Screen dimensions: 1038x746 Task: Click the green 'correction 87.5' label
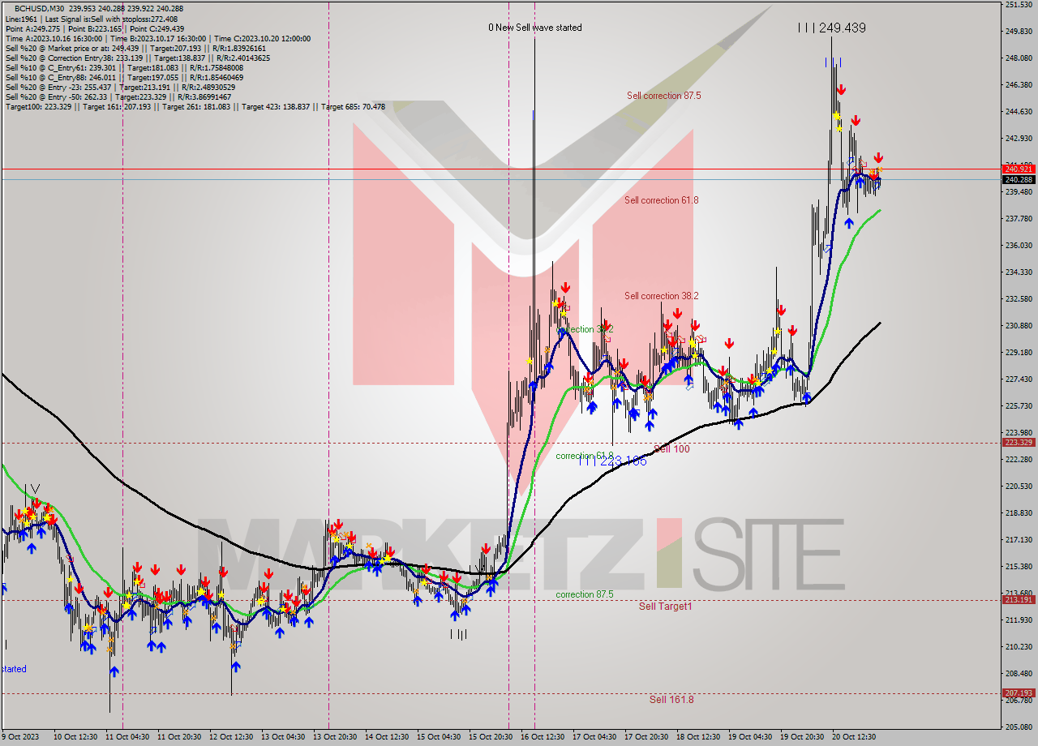click(x=584, y=594)
